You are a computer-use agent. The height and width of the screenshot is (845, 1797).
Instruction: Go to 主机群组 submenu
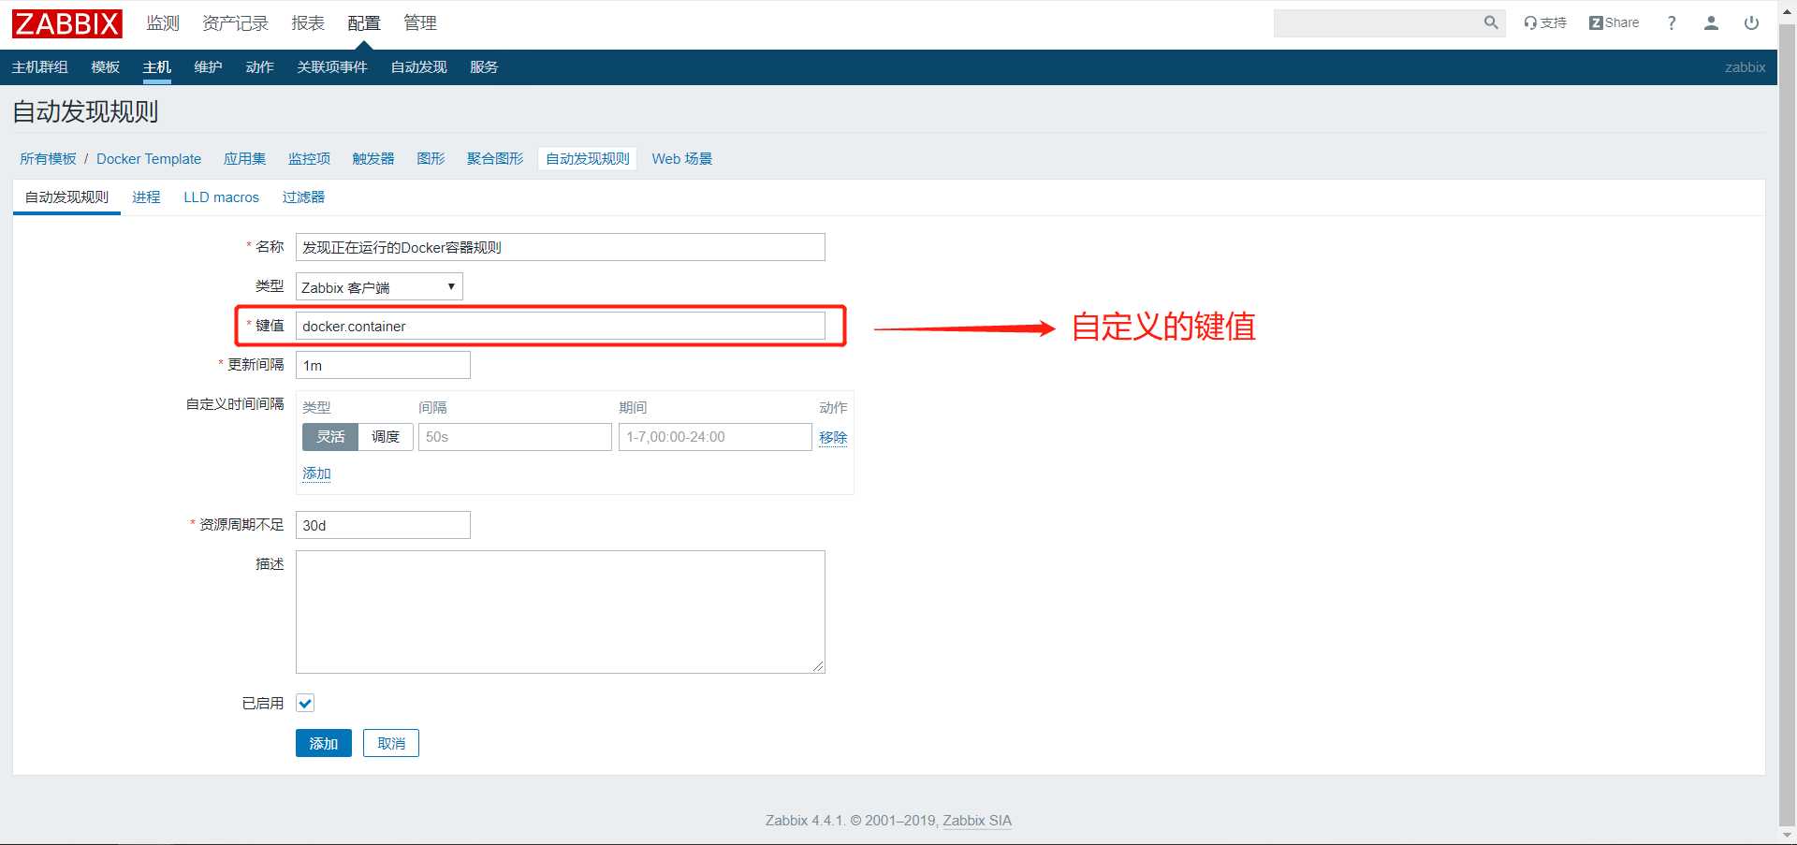pyautogui.click(x=40, y=67)
